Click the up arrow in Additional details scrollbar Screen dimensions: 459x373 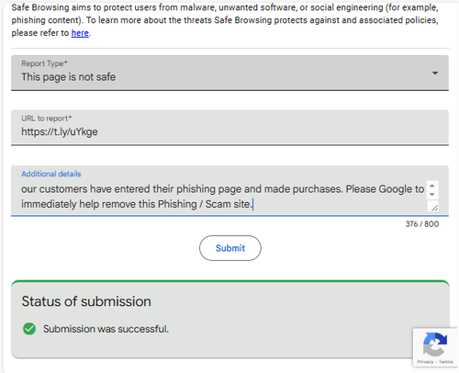pos(431,186)
